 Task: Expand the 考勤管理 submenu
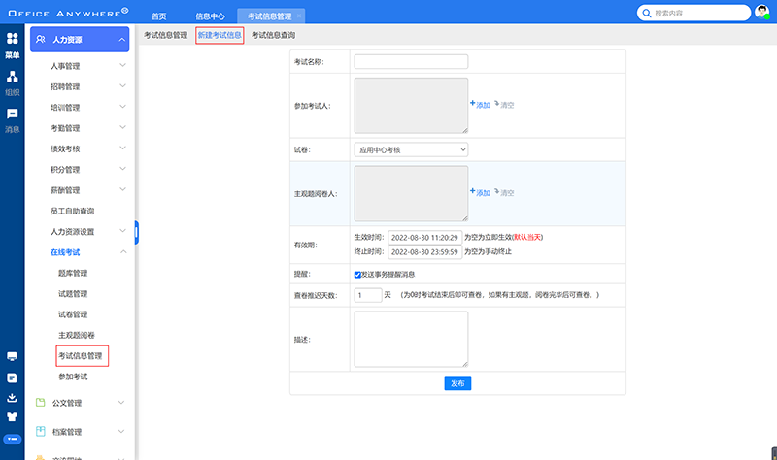(122, 128)
